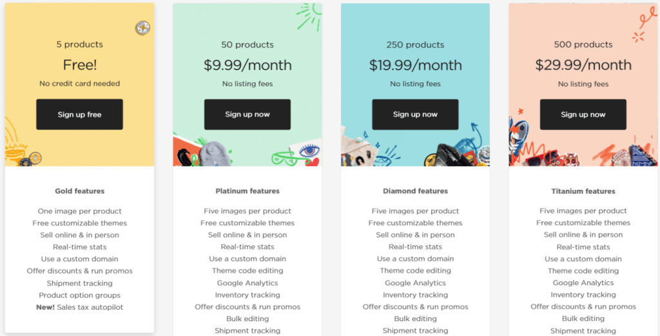Click the gold coin icon on yellow card
Image resolution: width=660 pixels, height=336 pixels.
pos(142,28)
